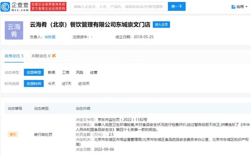Viewport: 251px width, 155px height.
Task: Click the 动态类型 column header
Action: click(41, 108)
